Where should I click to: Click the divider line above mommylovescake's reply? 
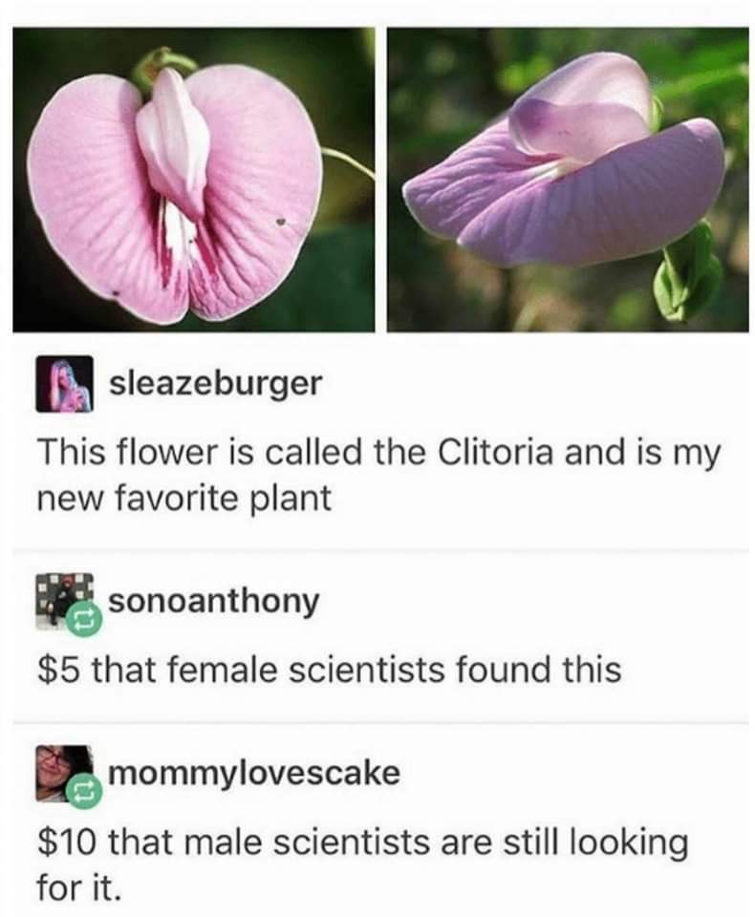click(x=380, y=723)
